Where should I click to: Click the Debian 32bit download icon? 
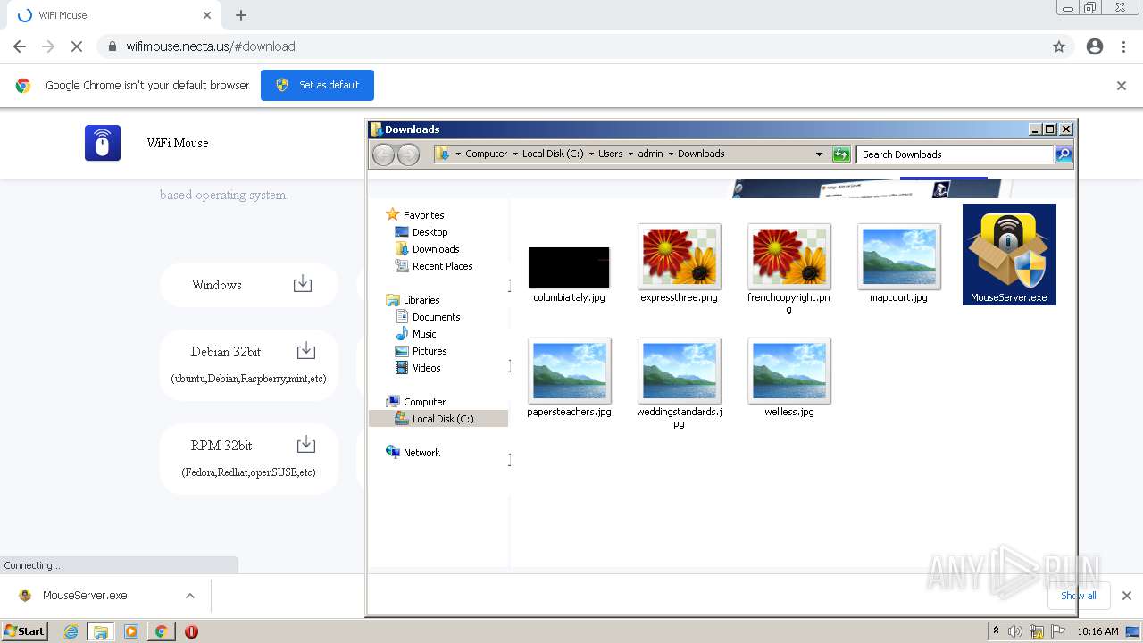point(305,350)
